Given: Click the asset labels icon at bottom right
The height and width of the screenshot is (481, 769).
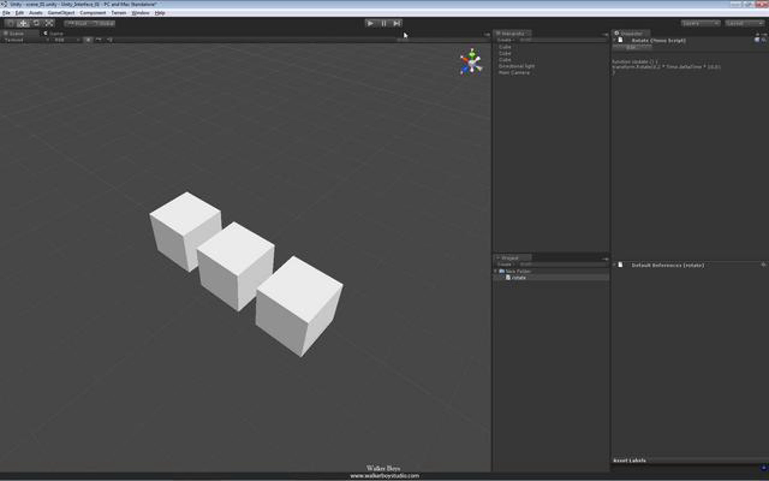Looking at the screenshot, I should 763,468.
